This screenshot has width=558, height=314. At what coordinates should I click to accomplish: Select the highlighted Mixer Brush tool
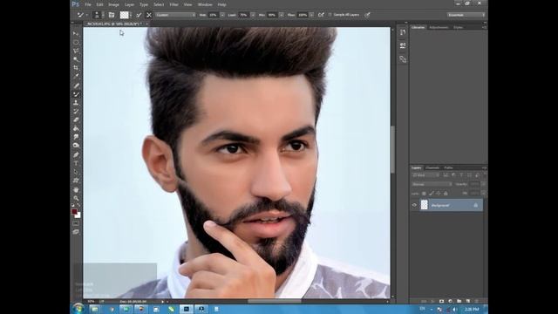coord(76,94)
